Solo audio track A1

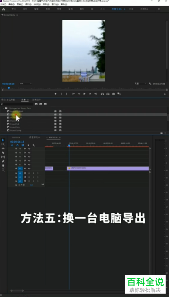coord(33,173)
